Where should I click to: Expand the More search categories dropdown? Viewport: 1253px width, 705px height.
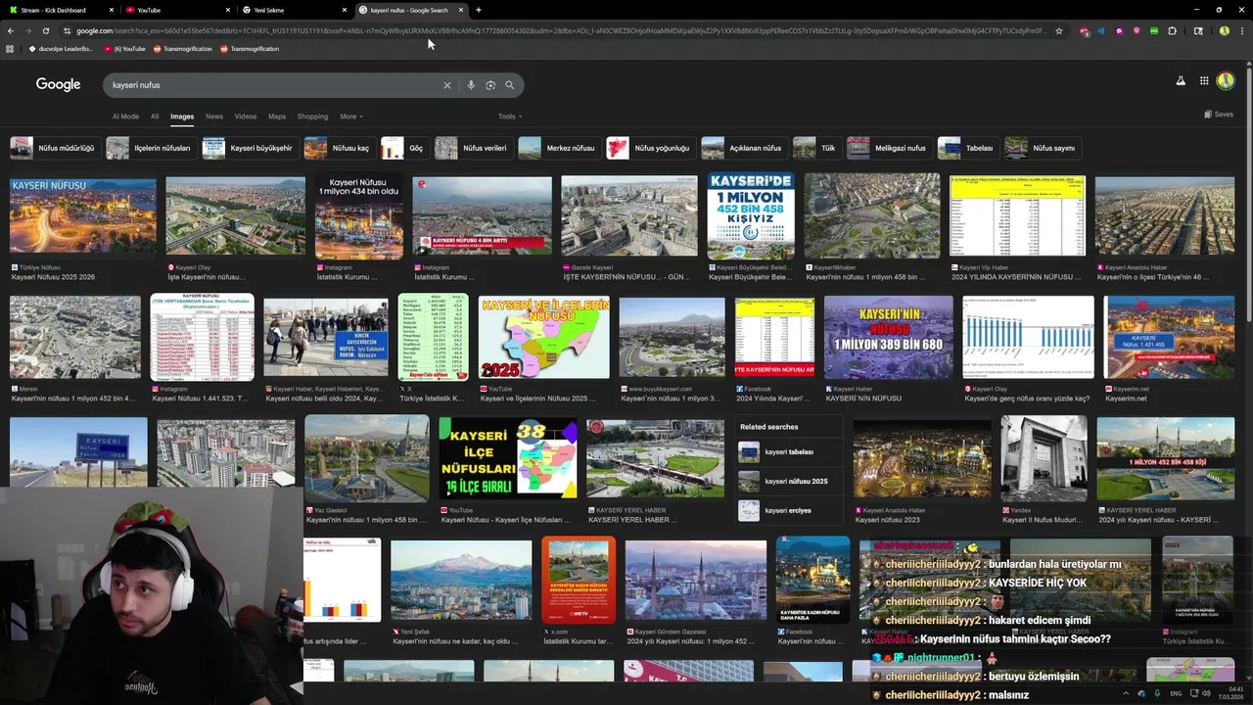click(x=350, y=117)
